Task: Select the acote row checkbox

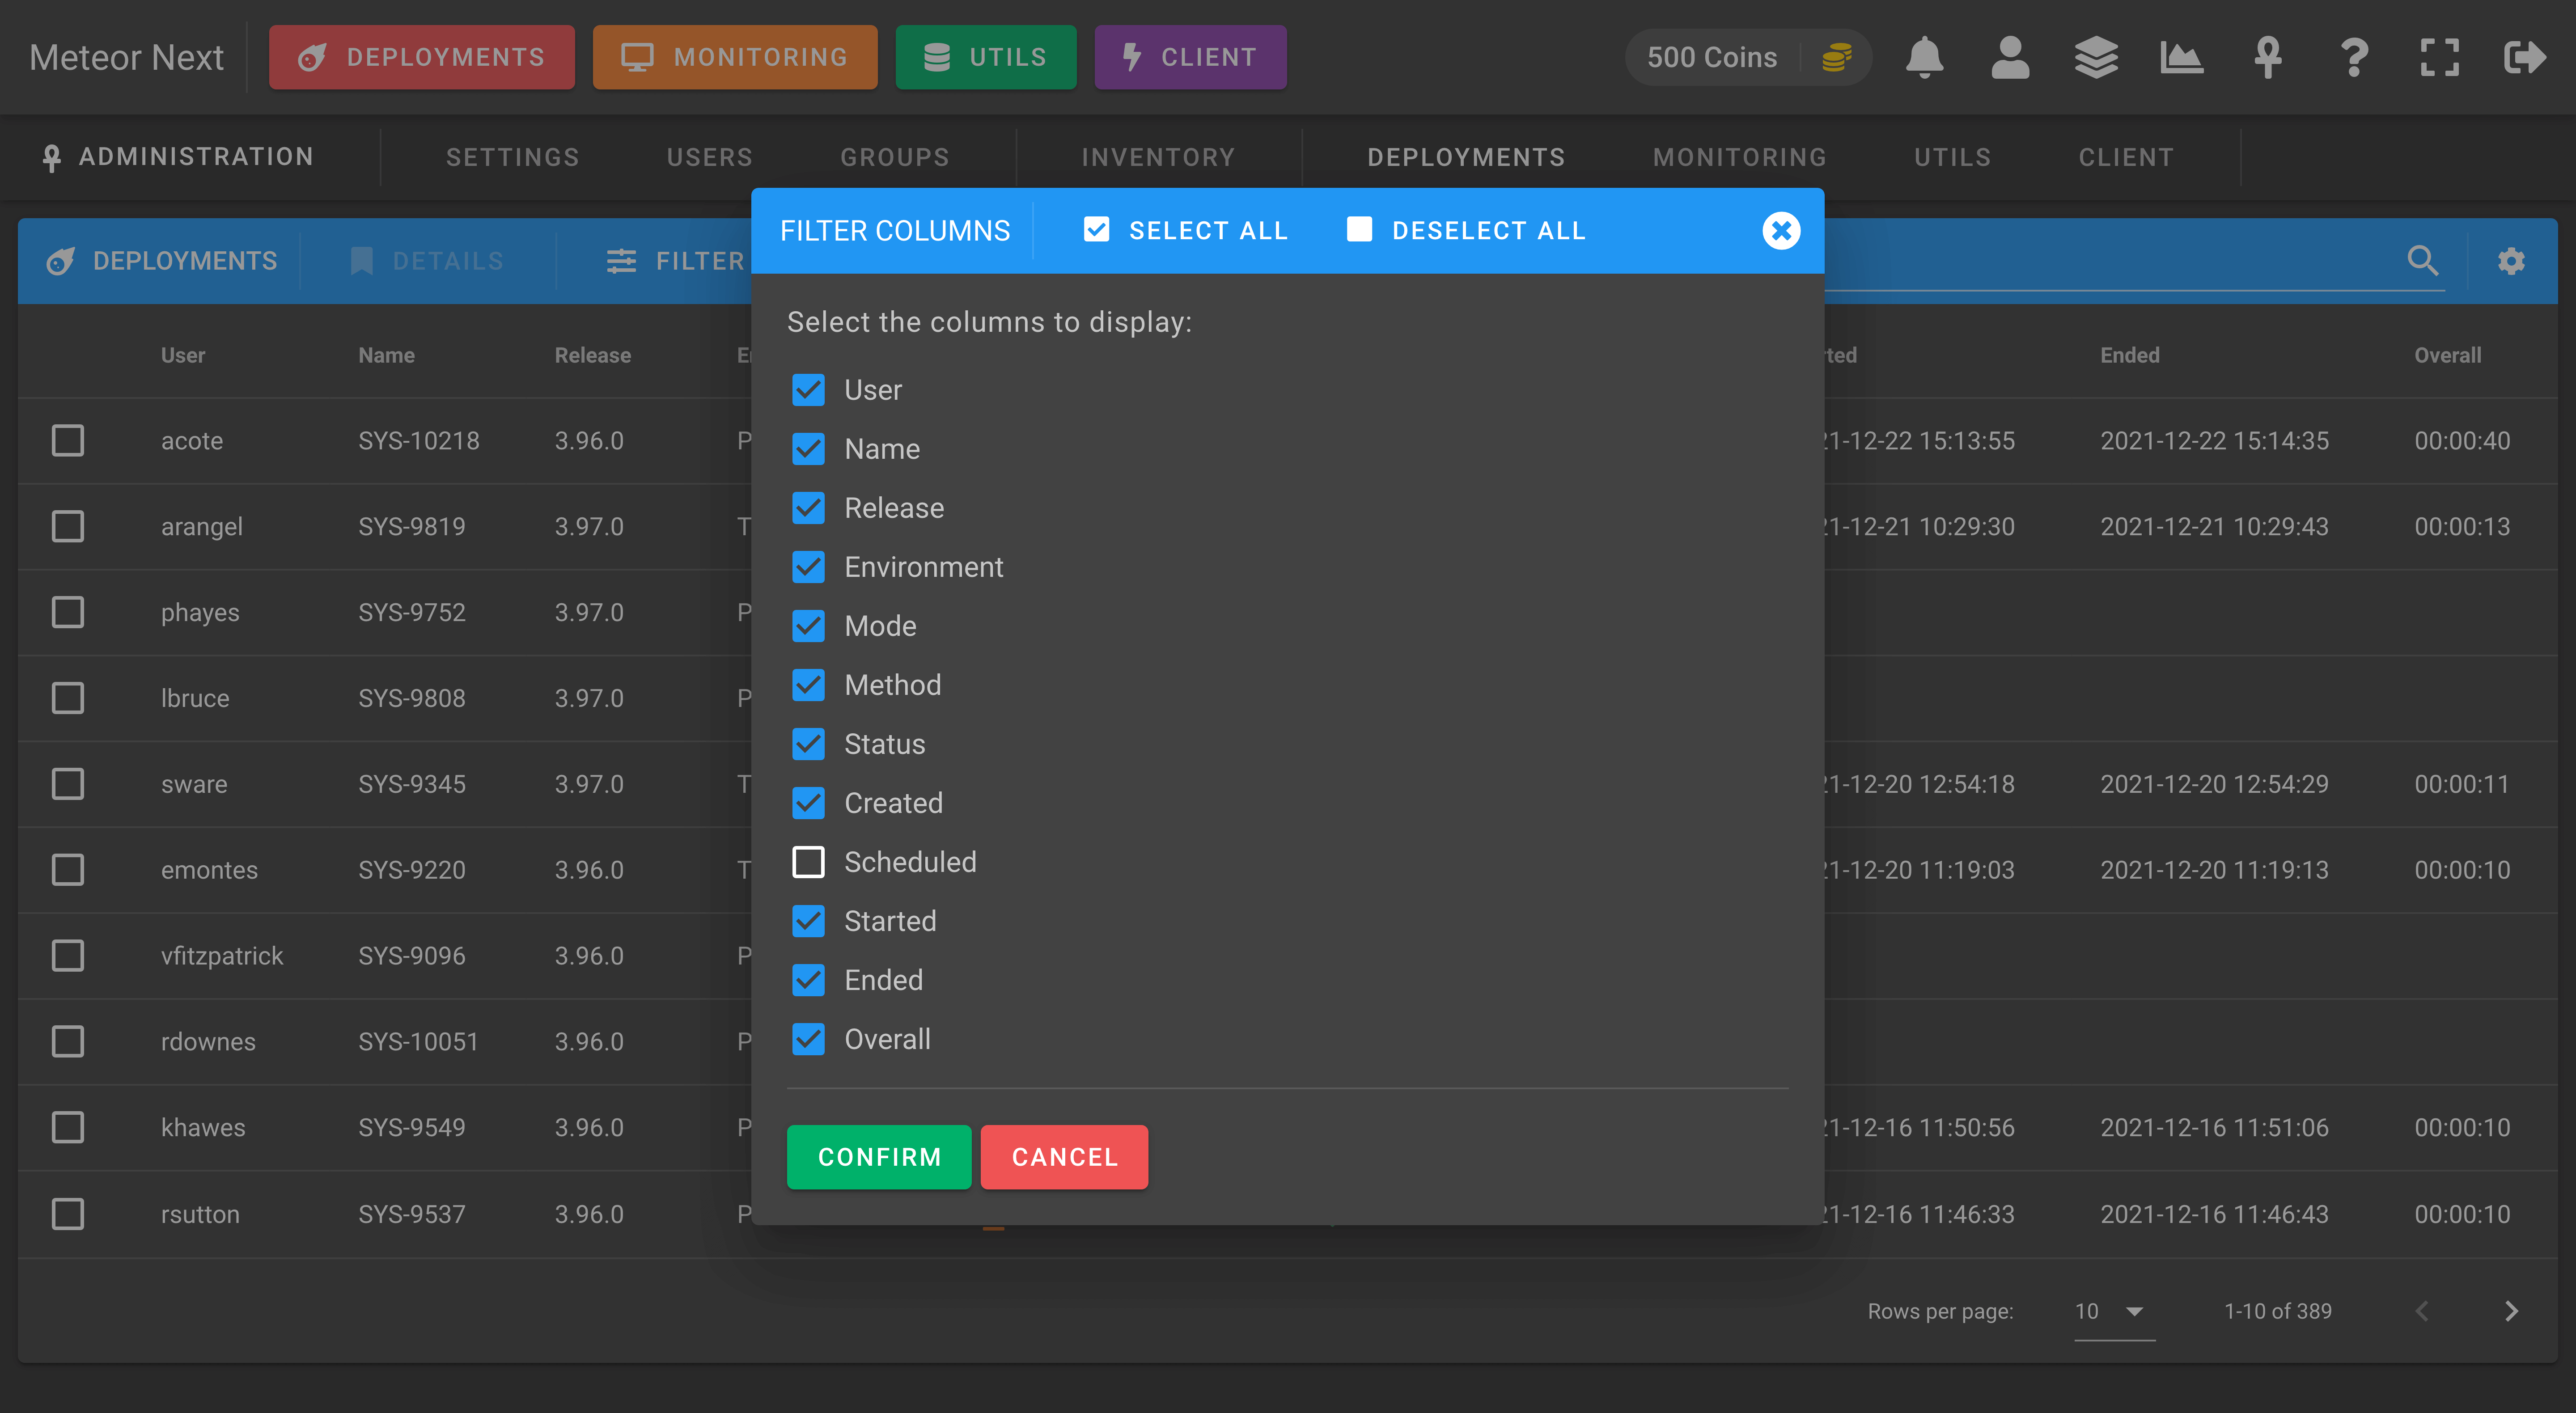Action: (67, 440)
